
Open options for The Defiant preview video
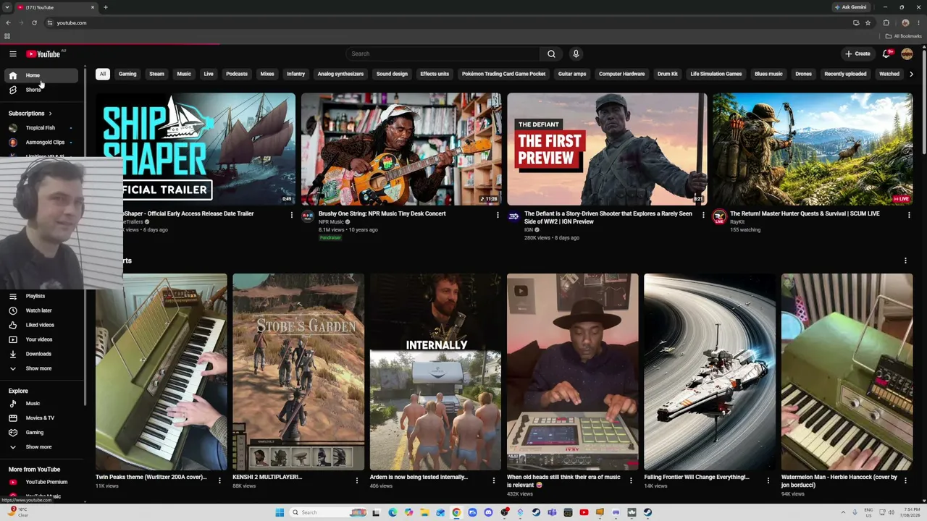coord(703,215)
